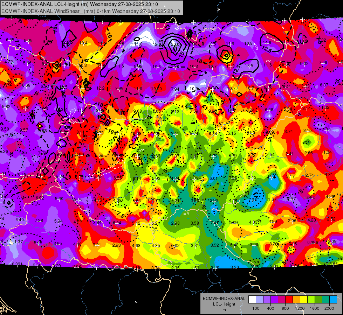Click the '20.0' wind shear value
The height and width of the screenshot is (315, 343).
pos(175,44)
